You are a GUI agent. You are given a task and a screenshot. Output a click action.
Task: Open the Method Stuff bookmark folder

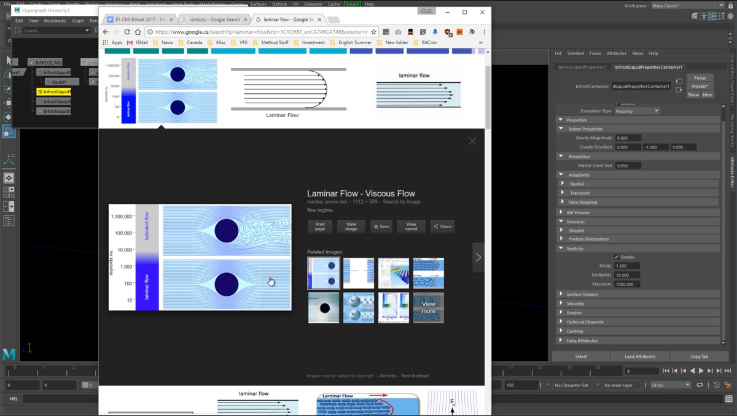click(x=271, y=42)
